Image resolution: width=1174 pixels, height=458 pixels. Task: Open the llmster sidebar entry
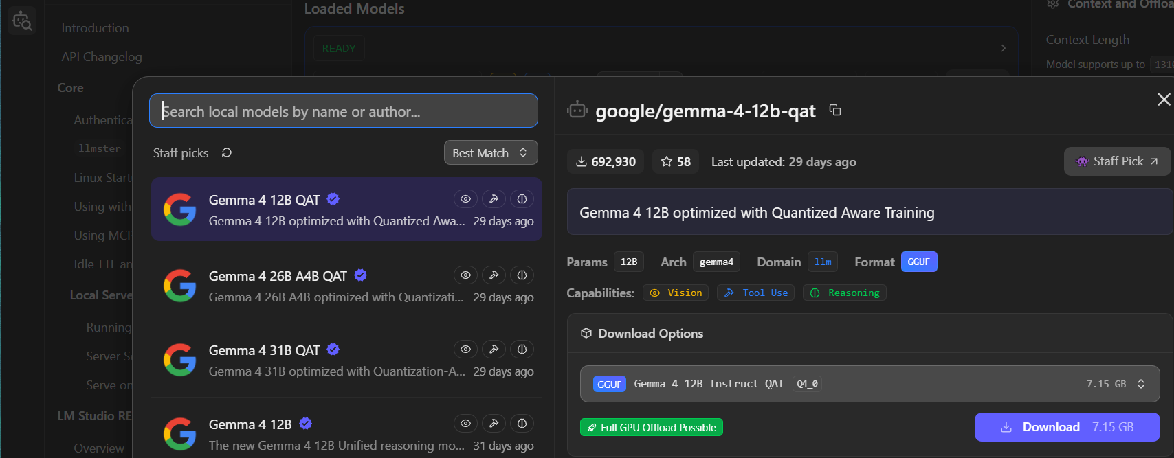(x=100, y=148)
